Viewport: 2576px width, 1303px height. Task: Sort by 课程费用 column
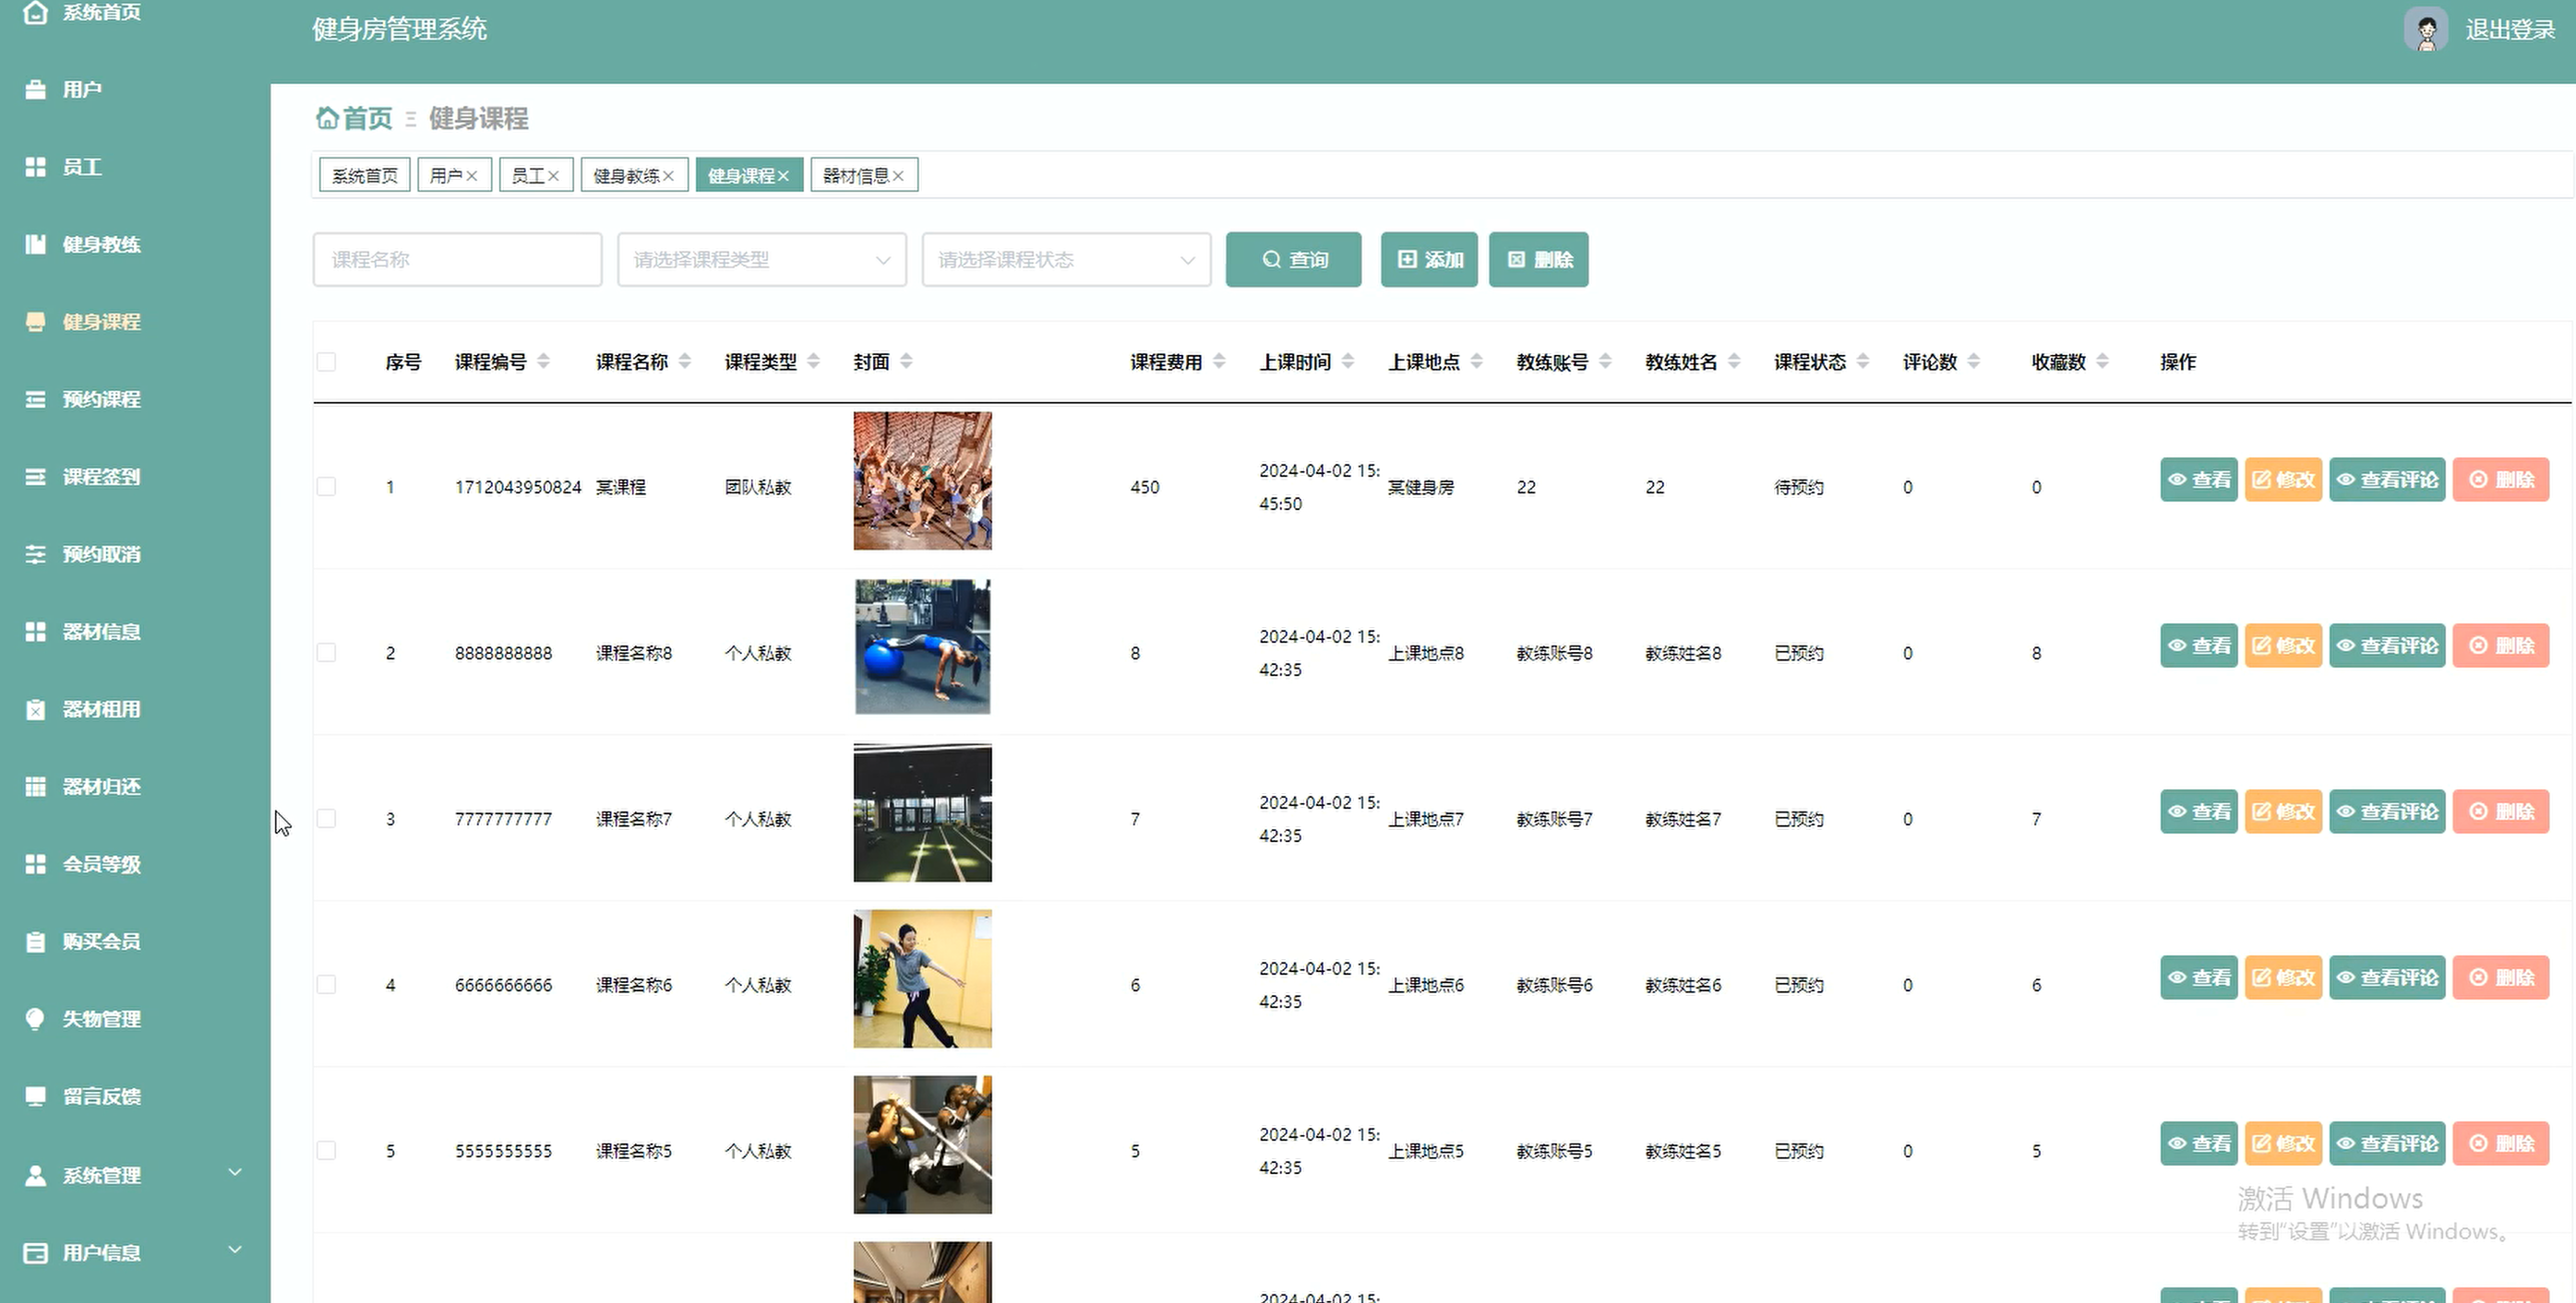coord(1219,361)
